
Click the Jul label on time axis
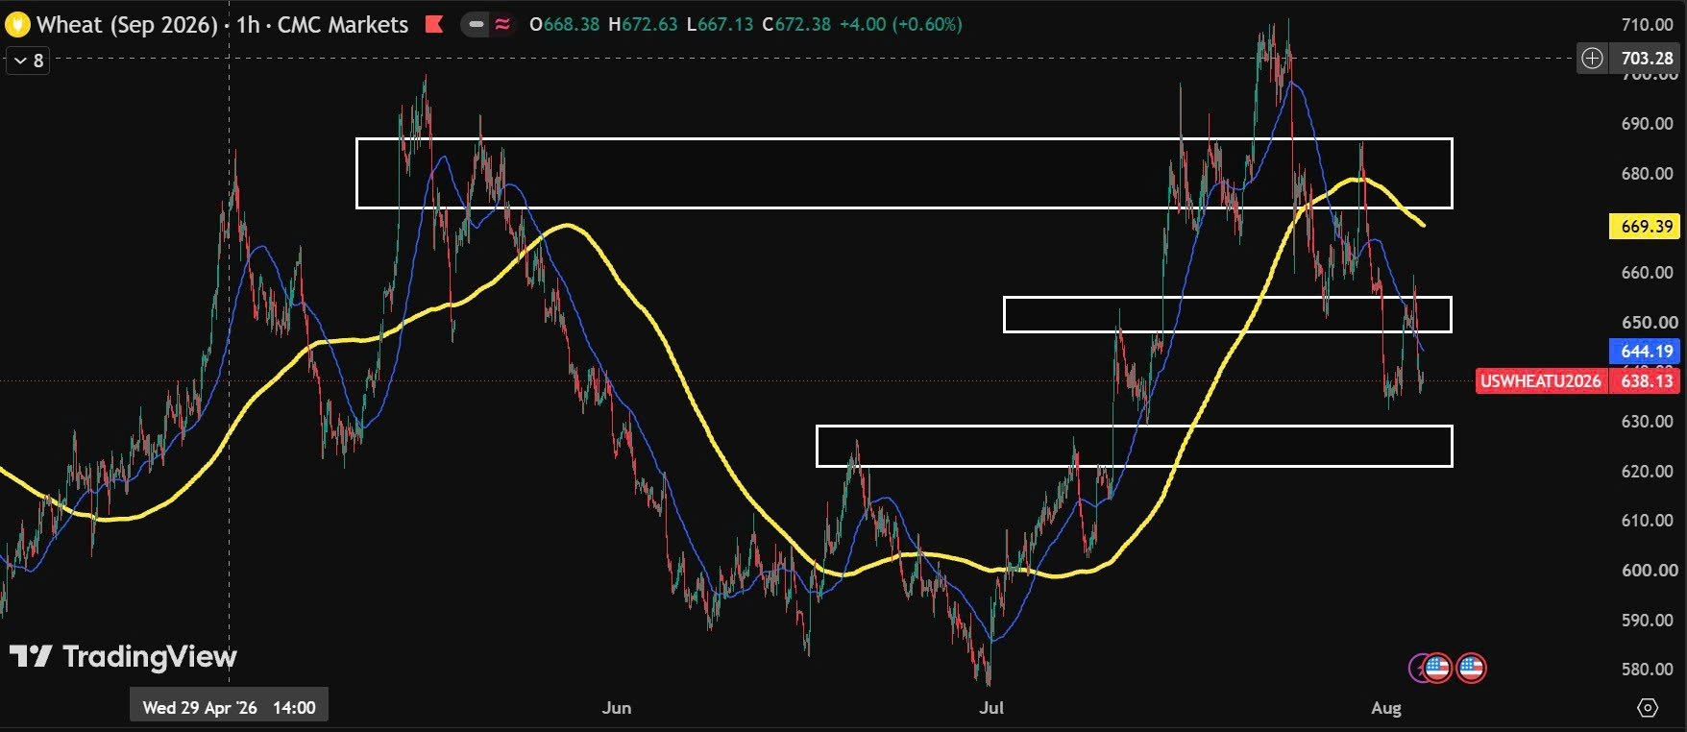click(990, 708)
